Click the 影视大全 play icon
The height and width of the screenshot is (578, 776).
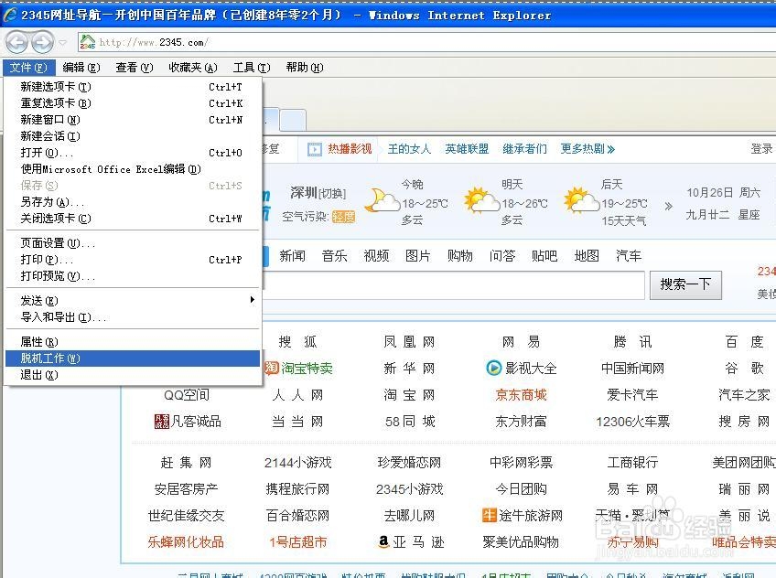494,368
